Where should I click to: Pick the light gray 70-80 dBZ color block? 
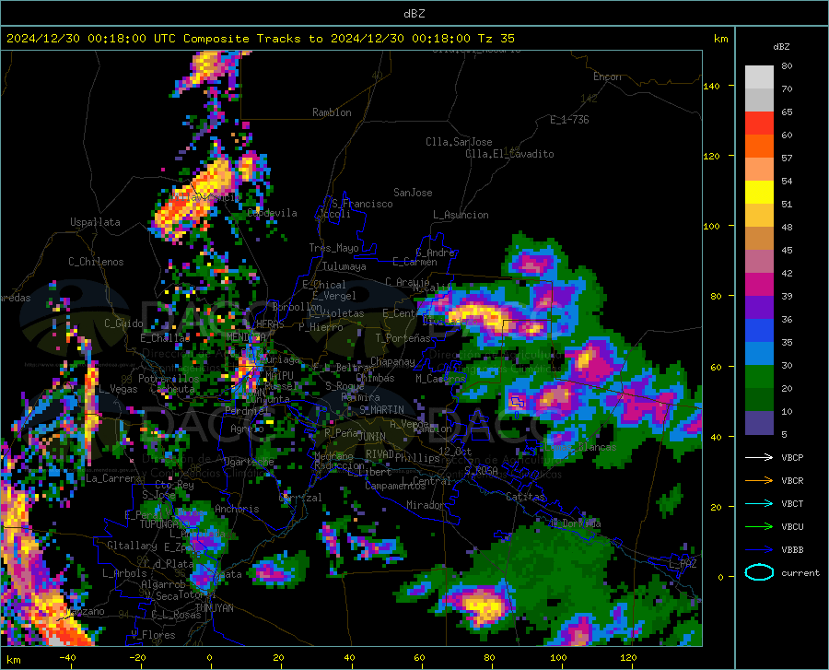[x=759, y=77]
